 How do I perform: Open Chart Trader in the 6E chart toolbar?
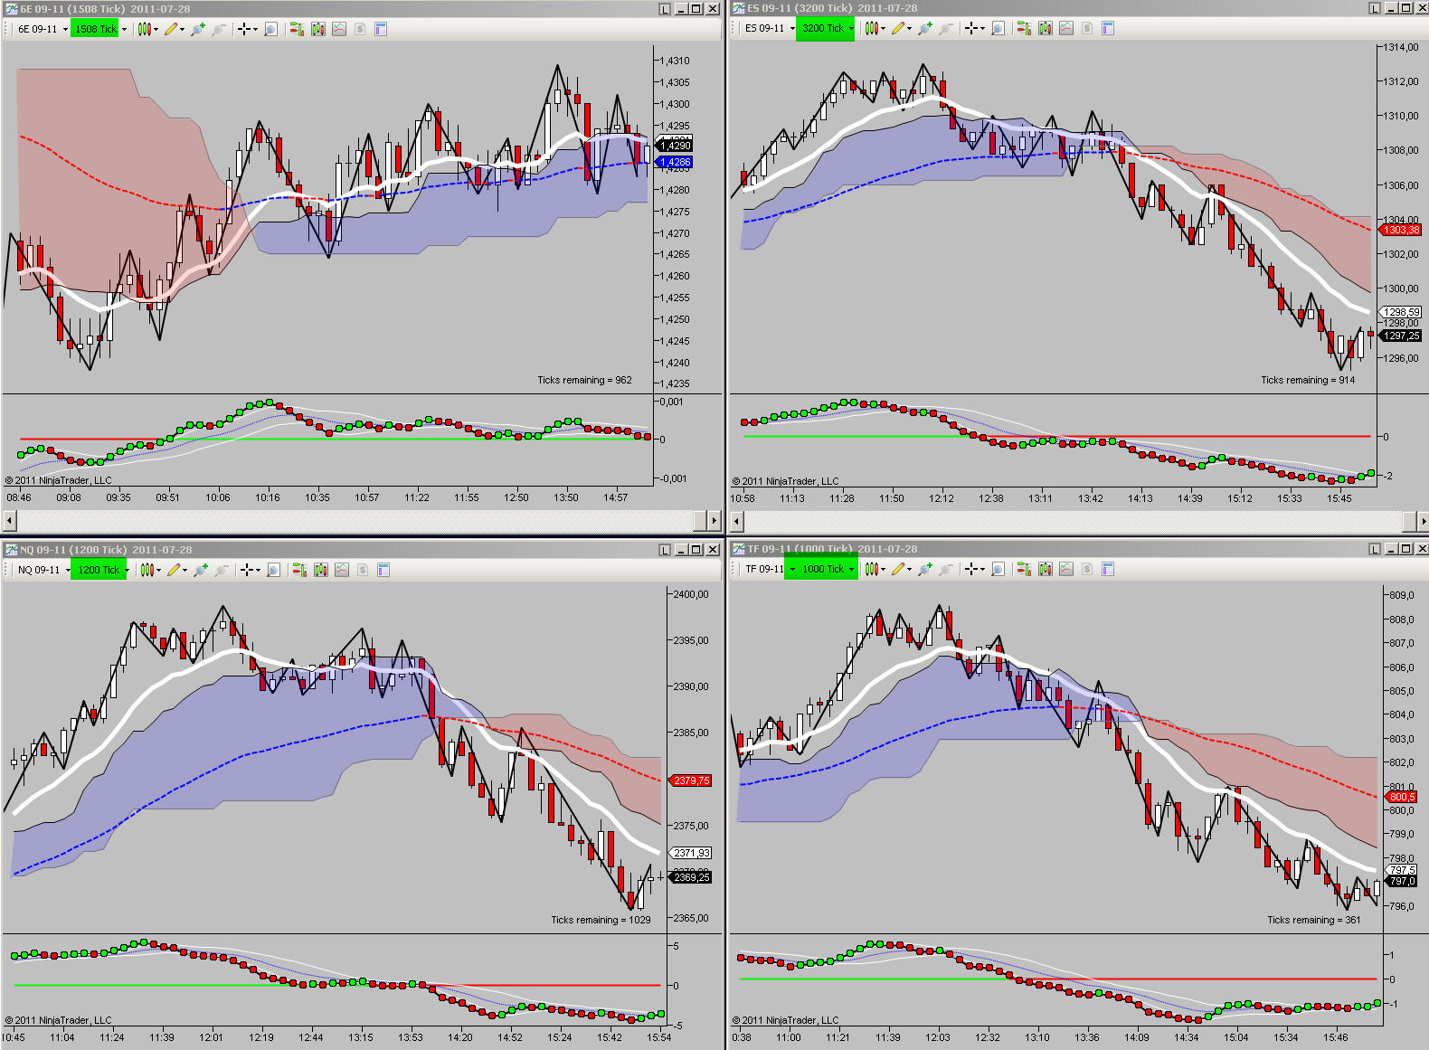click(297, 29)
